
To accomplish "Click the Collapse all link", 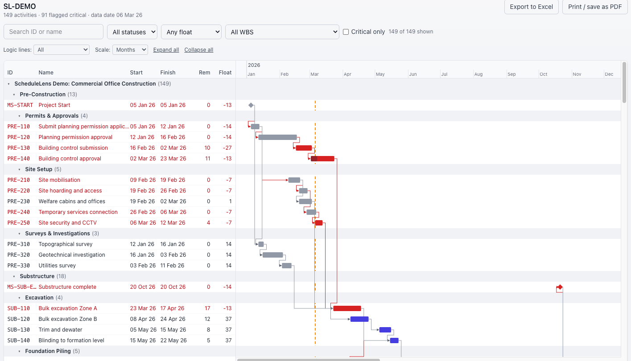I will (199, 50).
